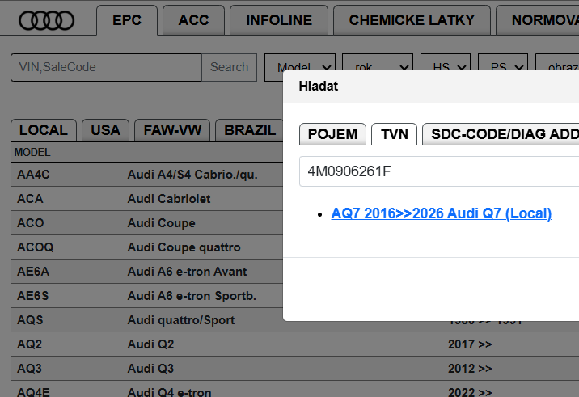
Task: Switch to the SDC-CODE/DIAG tab
Action: [x=501, y=134]
